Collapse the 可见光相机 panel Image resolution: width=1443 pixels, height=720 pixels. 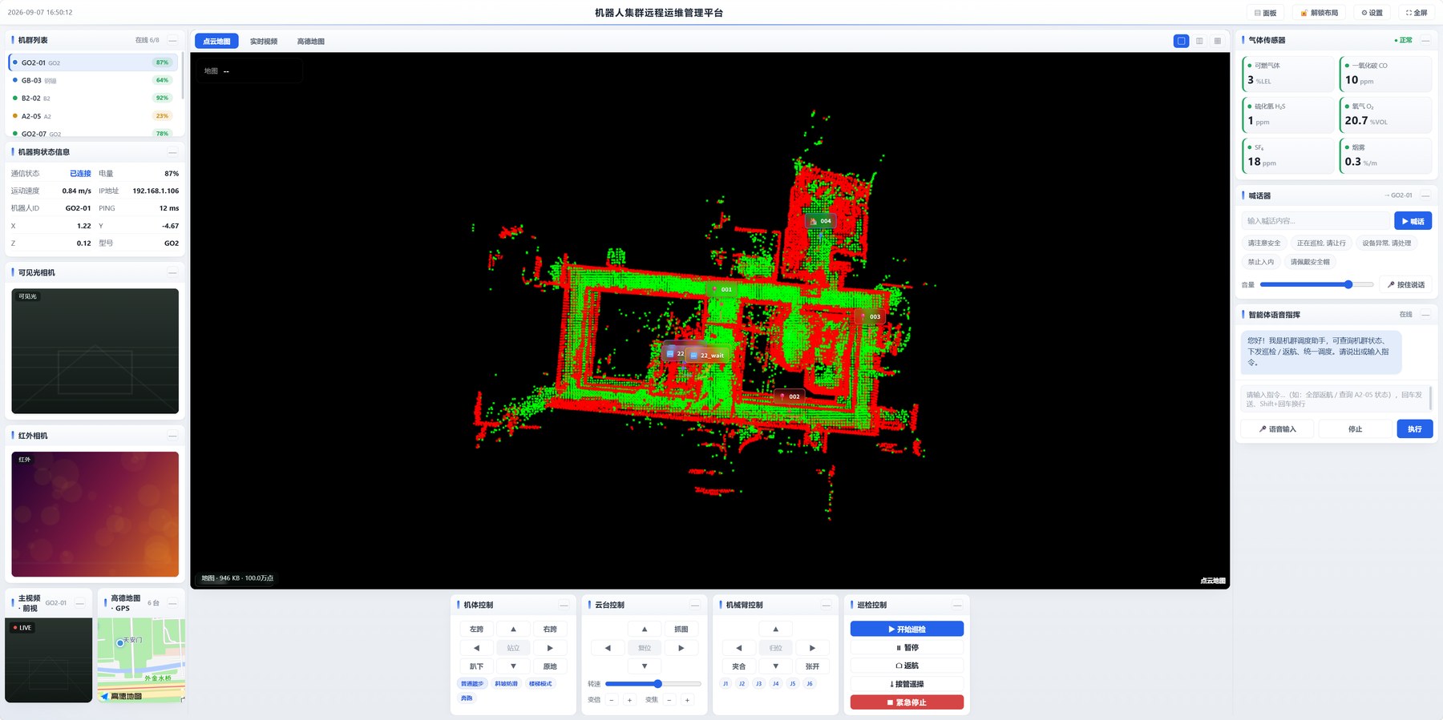172,273
